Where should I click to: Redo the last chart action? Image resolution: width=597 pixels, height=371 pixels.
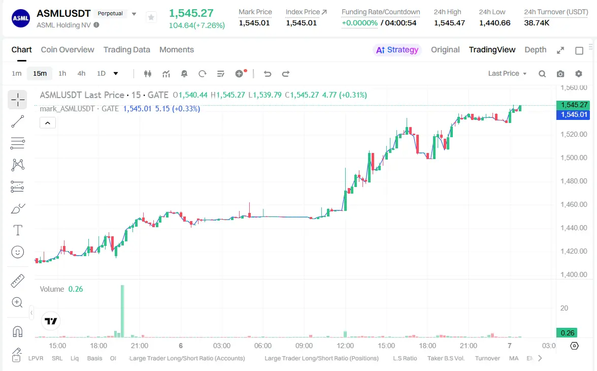[285, 74]
